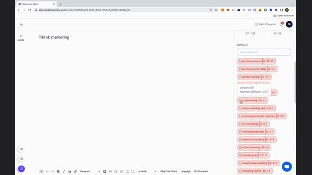Open the user avatar menu

tap(289, 24)
